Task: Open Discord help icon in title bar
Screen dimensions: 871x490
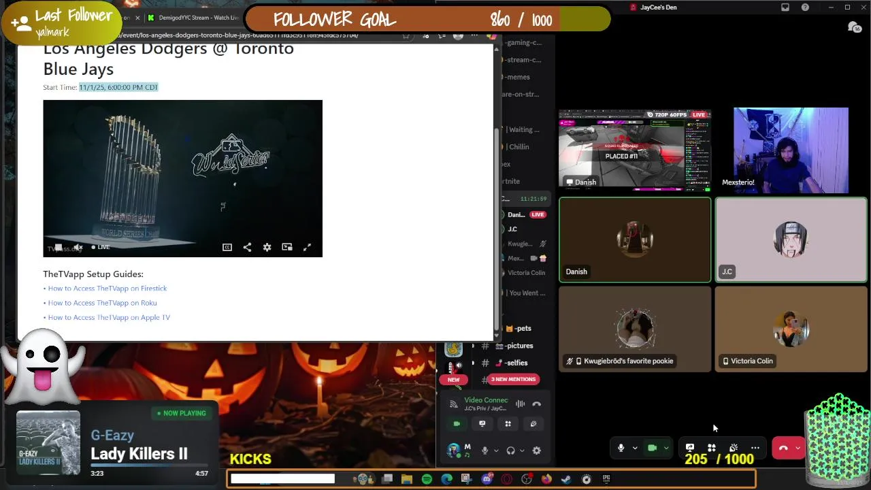Action: [x=805, y=7]
